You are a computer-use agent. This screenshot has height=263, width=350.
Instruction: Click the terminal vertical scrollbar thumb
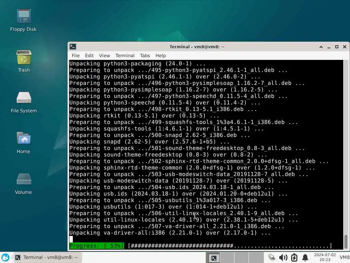click(x=346, y=241)
